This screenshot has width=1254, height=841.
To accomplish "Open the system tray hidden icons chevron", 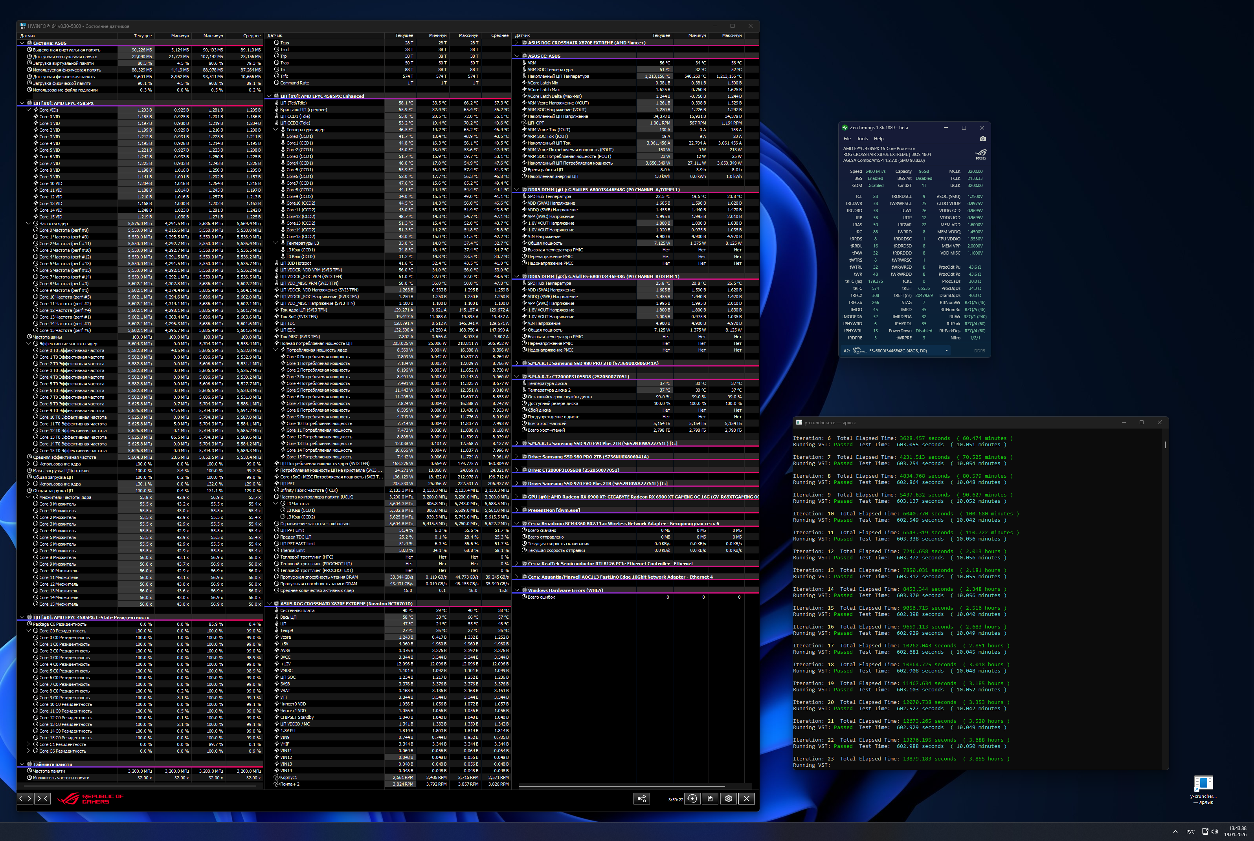I will (1175, 831).
